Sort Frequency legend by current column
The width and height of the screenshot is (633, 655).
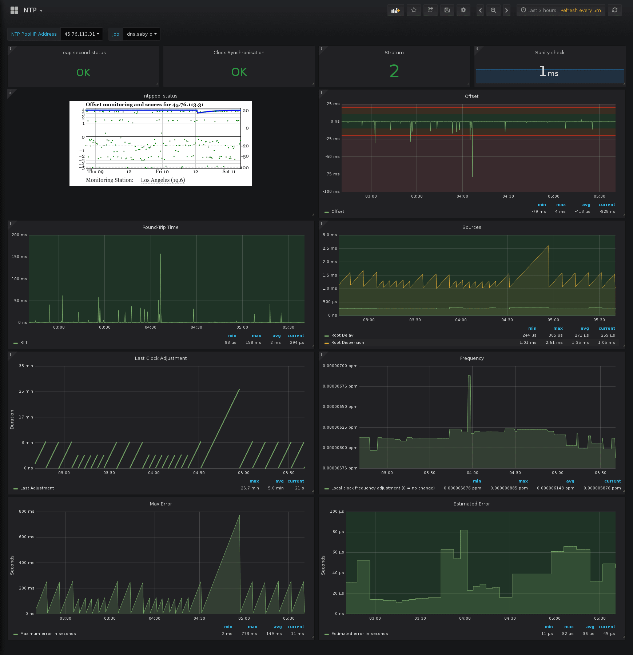point(613,481)
